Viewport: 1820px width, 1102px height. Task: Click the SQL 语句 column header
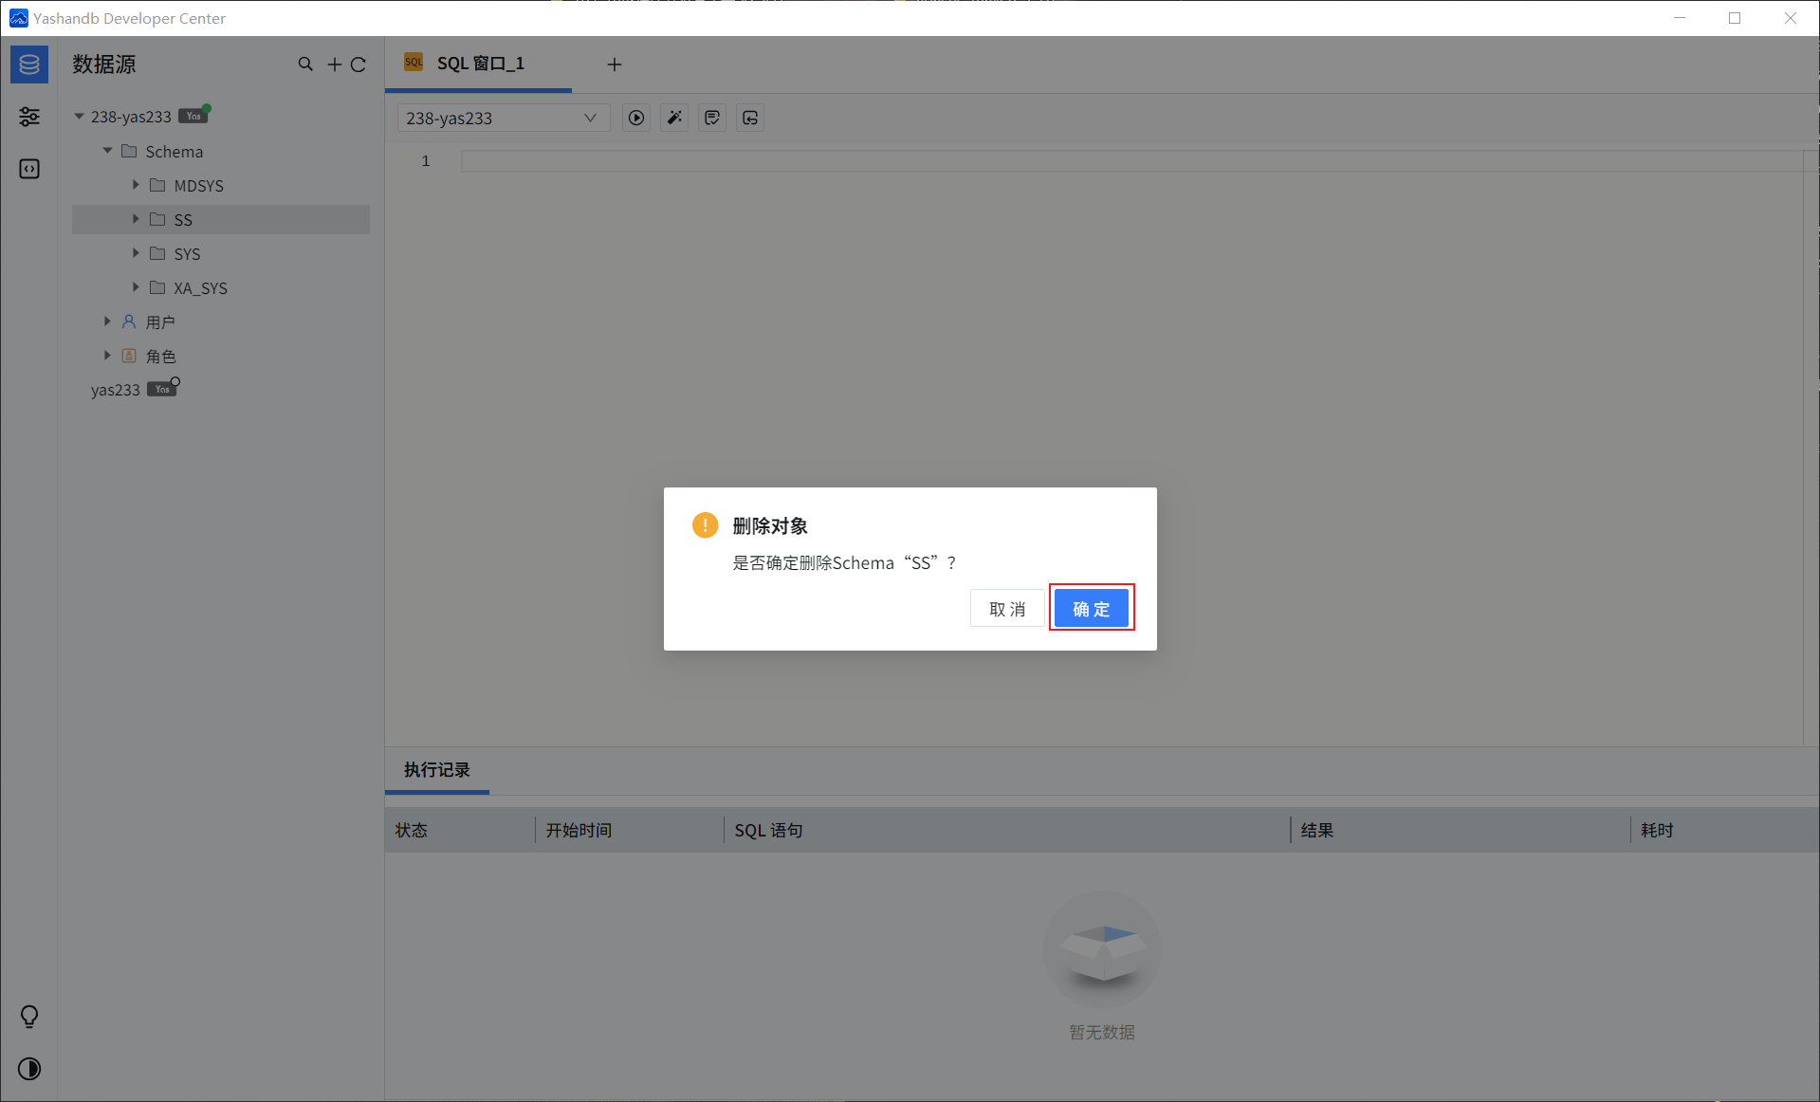tap(768, 830)
